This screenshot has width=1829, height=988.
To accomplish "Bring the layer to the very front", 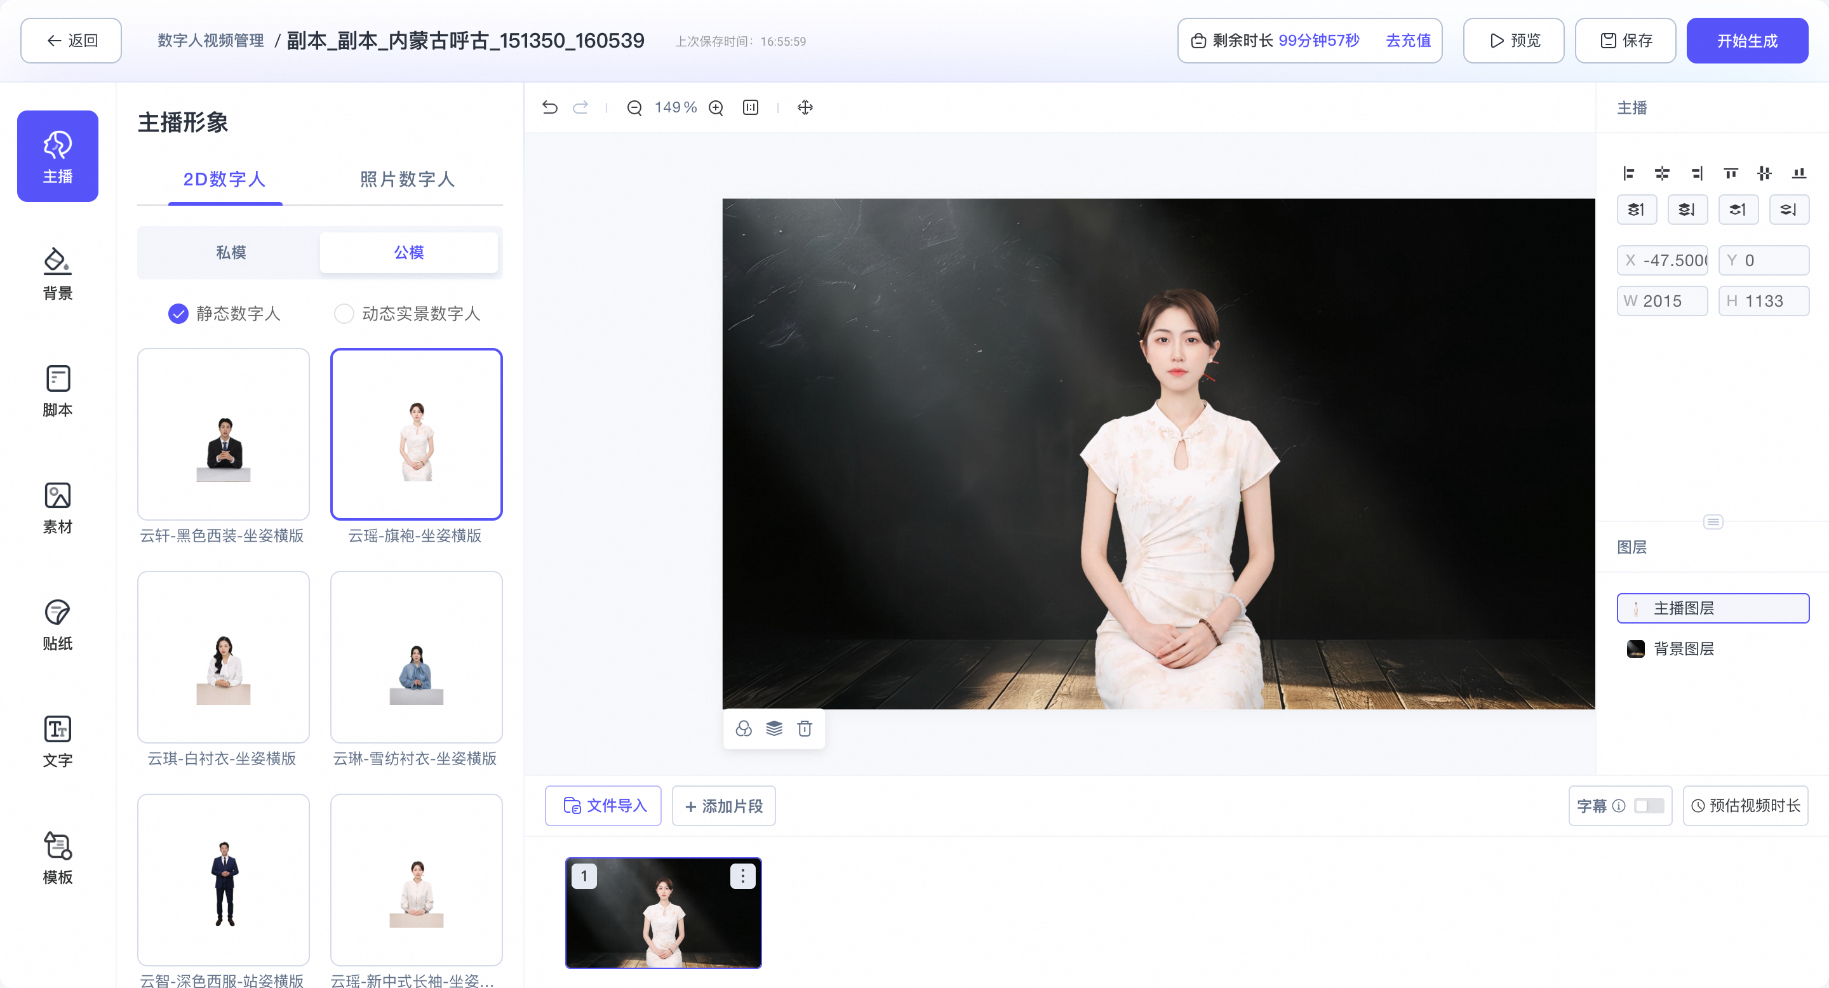I will tap(1637, 210).
